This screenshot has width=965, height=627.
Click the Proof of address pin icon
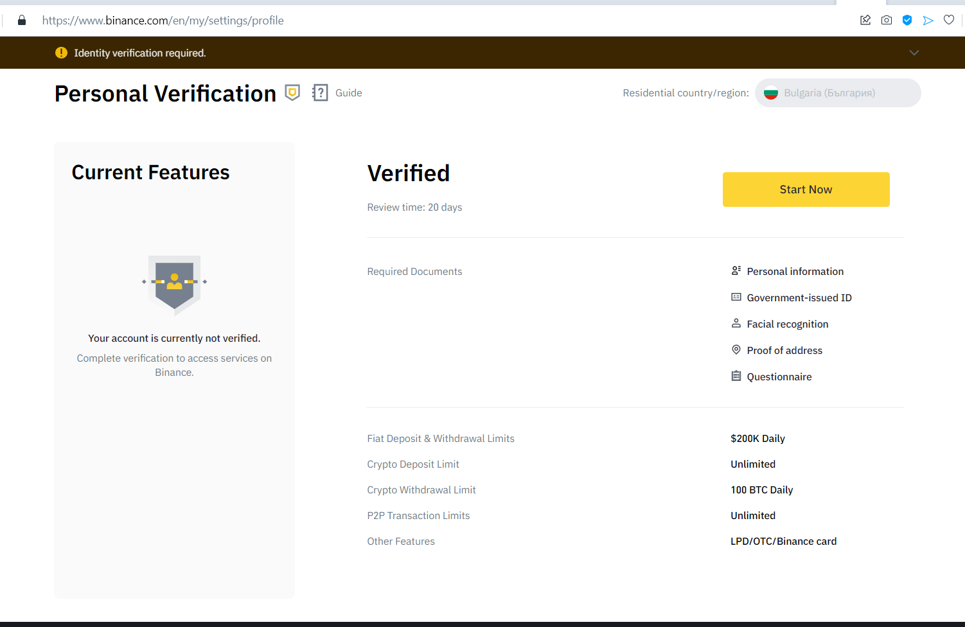736,349
